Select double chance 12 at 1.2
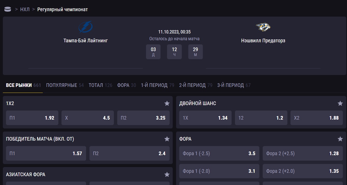 (261, 118)
